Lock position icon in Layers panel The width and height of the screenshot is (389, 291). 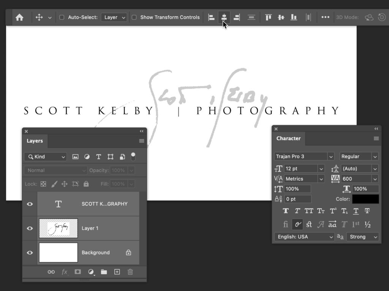65,184
